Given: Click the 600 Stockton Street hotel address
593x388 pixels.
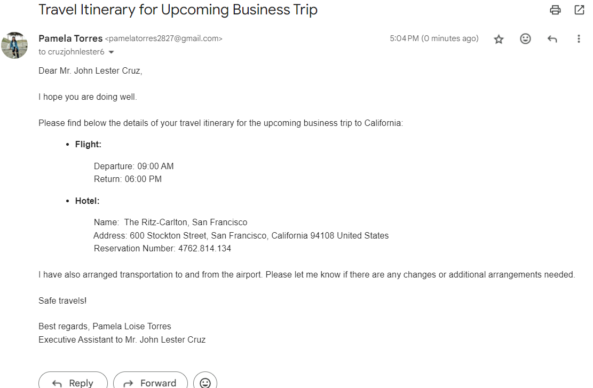Looking at the screenshot, I should (x=259, y=235).
